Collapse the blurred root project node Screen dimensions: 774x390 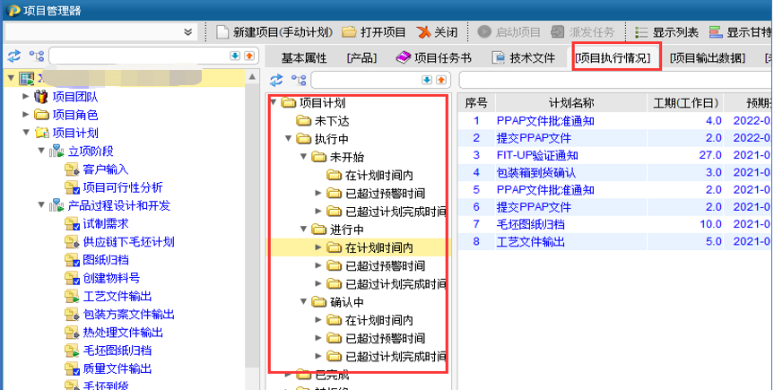pos(11,78)
